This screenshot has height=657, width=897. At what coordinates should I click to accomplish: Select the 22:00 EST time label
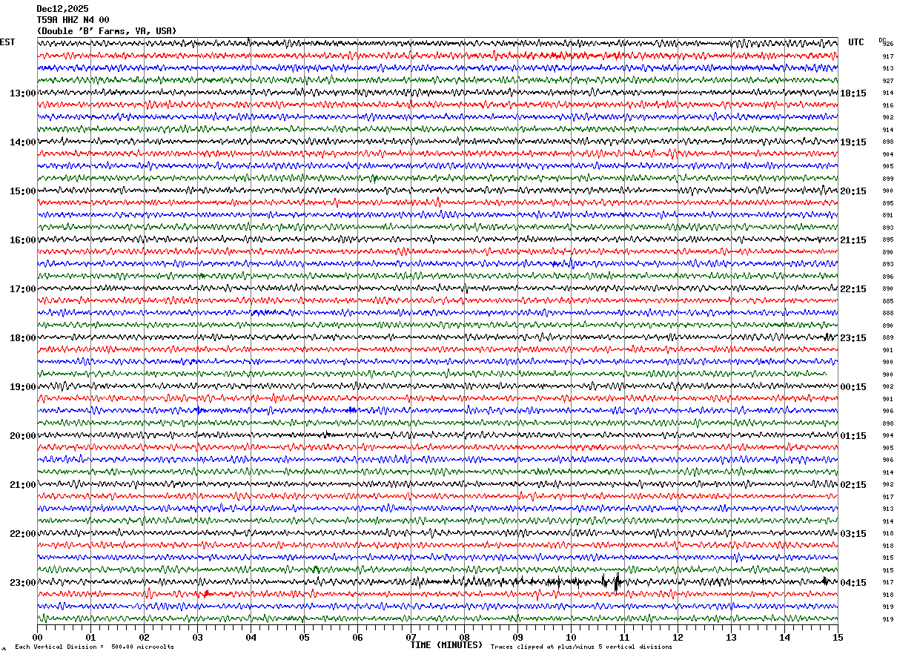[x=22, y=534]
